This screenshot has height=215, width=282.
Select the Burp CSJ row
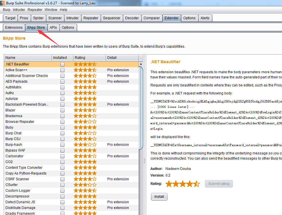click(x=71, y=139)
